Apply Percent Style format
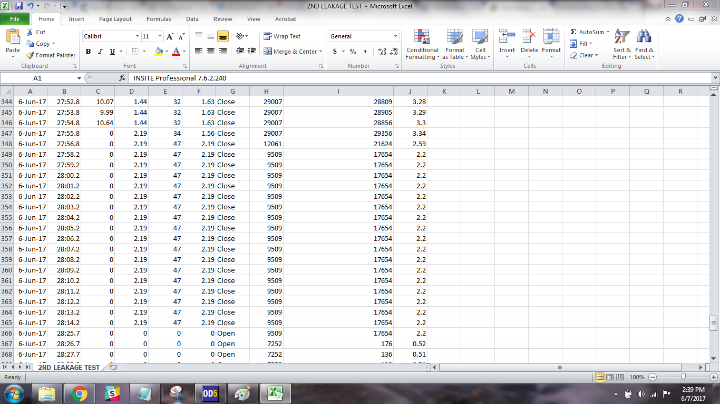Viewport: 720px width, 404px height. click(x=353, y=52)
